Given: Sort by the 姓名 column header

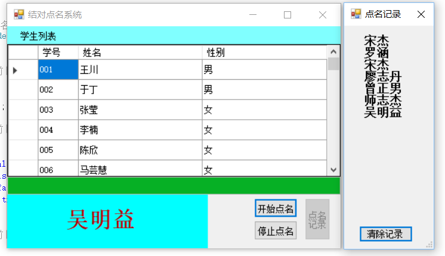Looking at the screenshot, I should (x=140, y=52).
